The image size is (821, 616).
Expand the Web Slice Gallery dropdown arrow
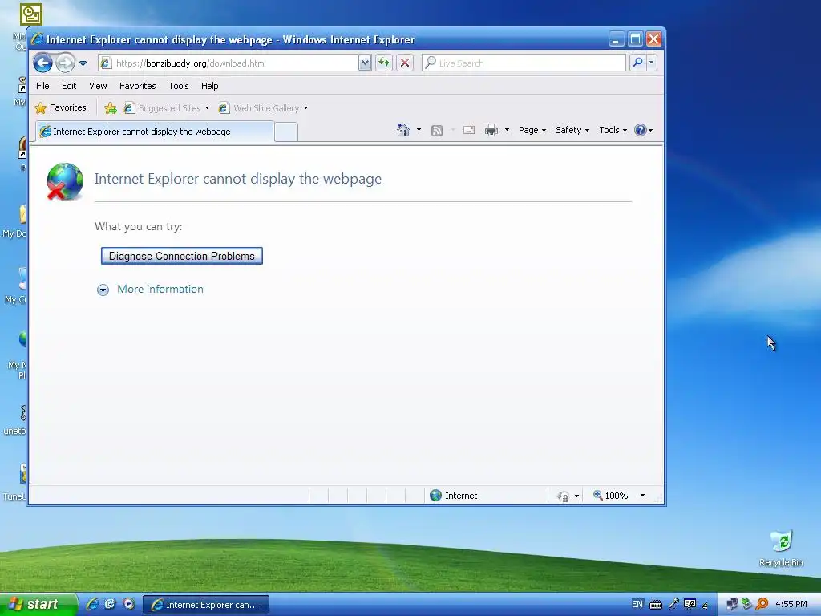[x=305, y=108]
